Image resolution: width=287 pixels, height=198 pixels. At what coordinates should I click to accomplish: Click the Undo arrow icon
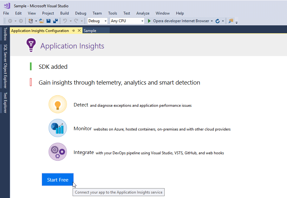point(65,21)
